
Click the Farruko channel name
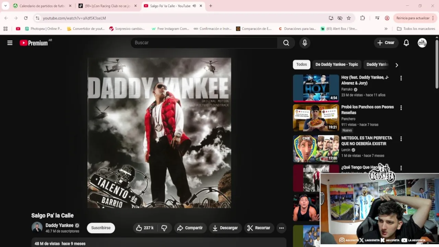347,90
